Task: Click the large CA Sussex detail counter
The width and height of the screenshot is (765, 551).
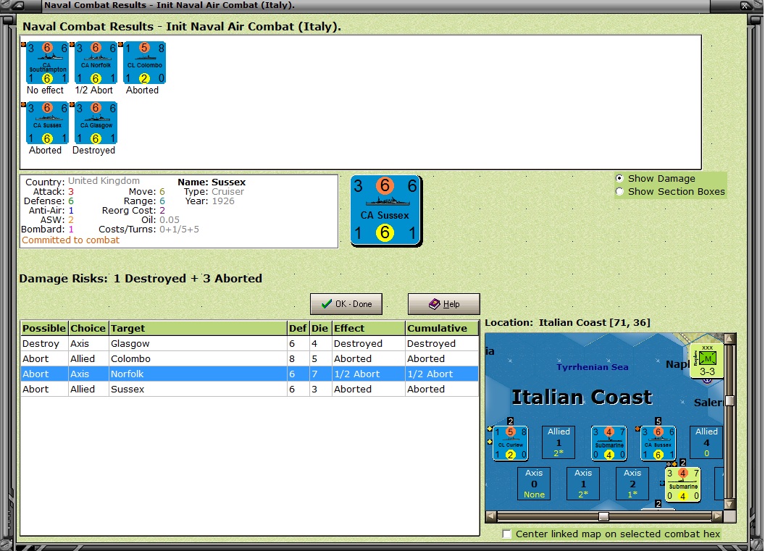Action: coord(386,211)
